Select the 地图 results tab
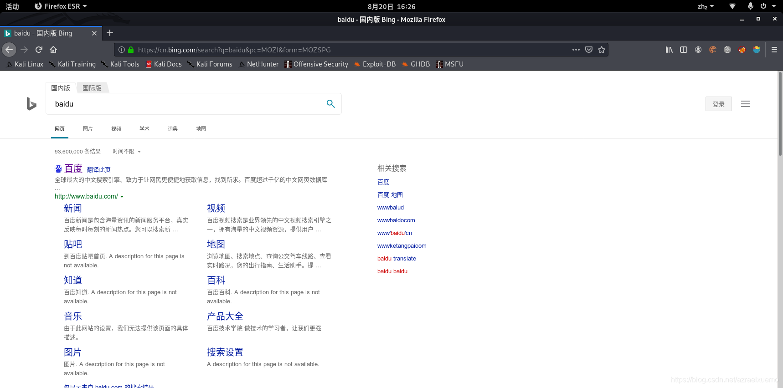 coord(201,129)
